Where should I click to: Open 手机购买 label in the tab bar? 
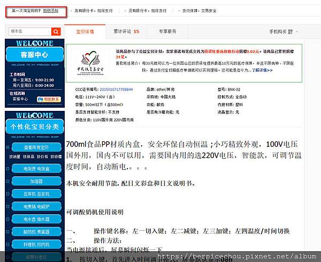pyautogui.click(x=278, y=32)
